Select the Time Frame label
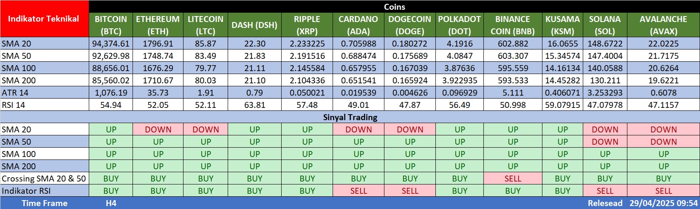 44,203
